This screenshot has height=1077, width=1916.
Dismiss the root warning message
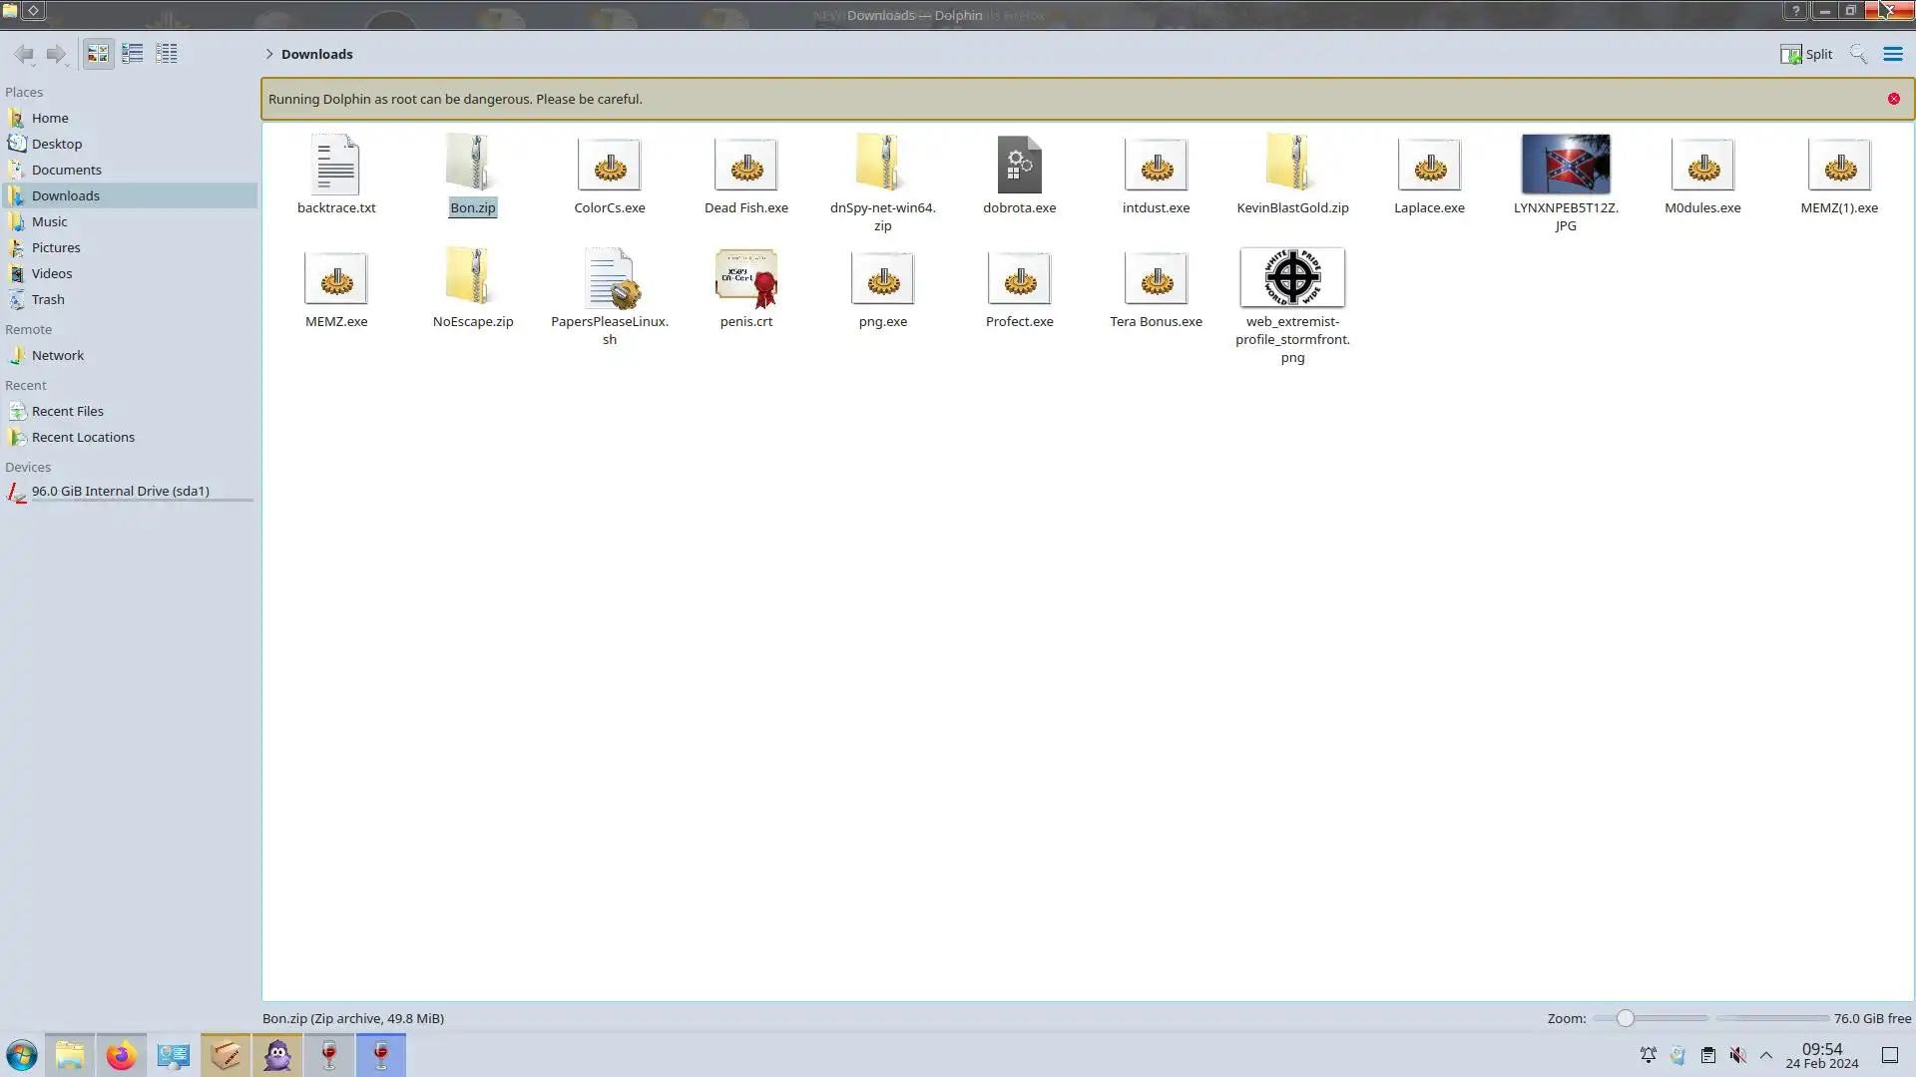tap(1893, 99)
